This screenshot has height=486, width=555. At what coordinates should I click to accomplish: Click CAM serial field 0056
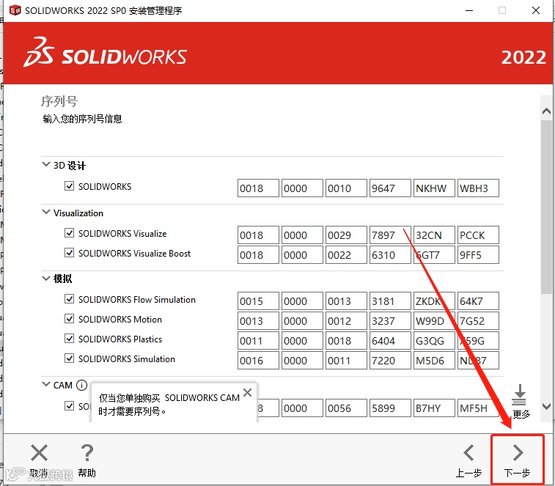tap(346, 408)
